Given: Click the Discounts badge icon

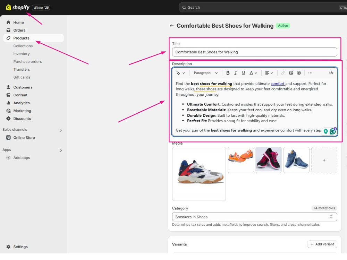Looking at the screenshot, I should tap(8, 119).
